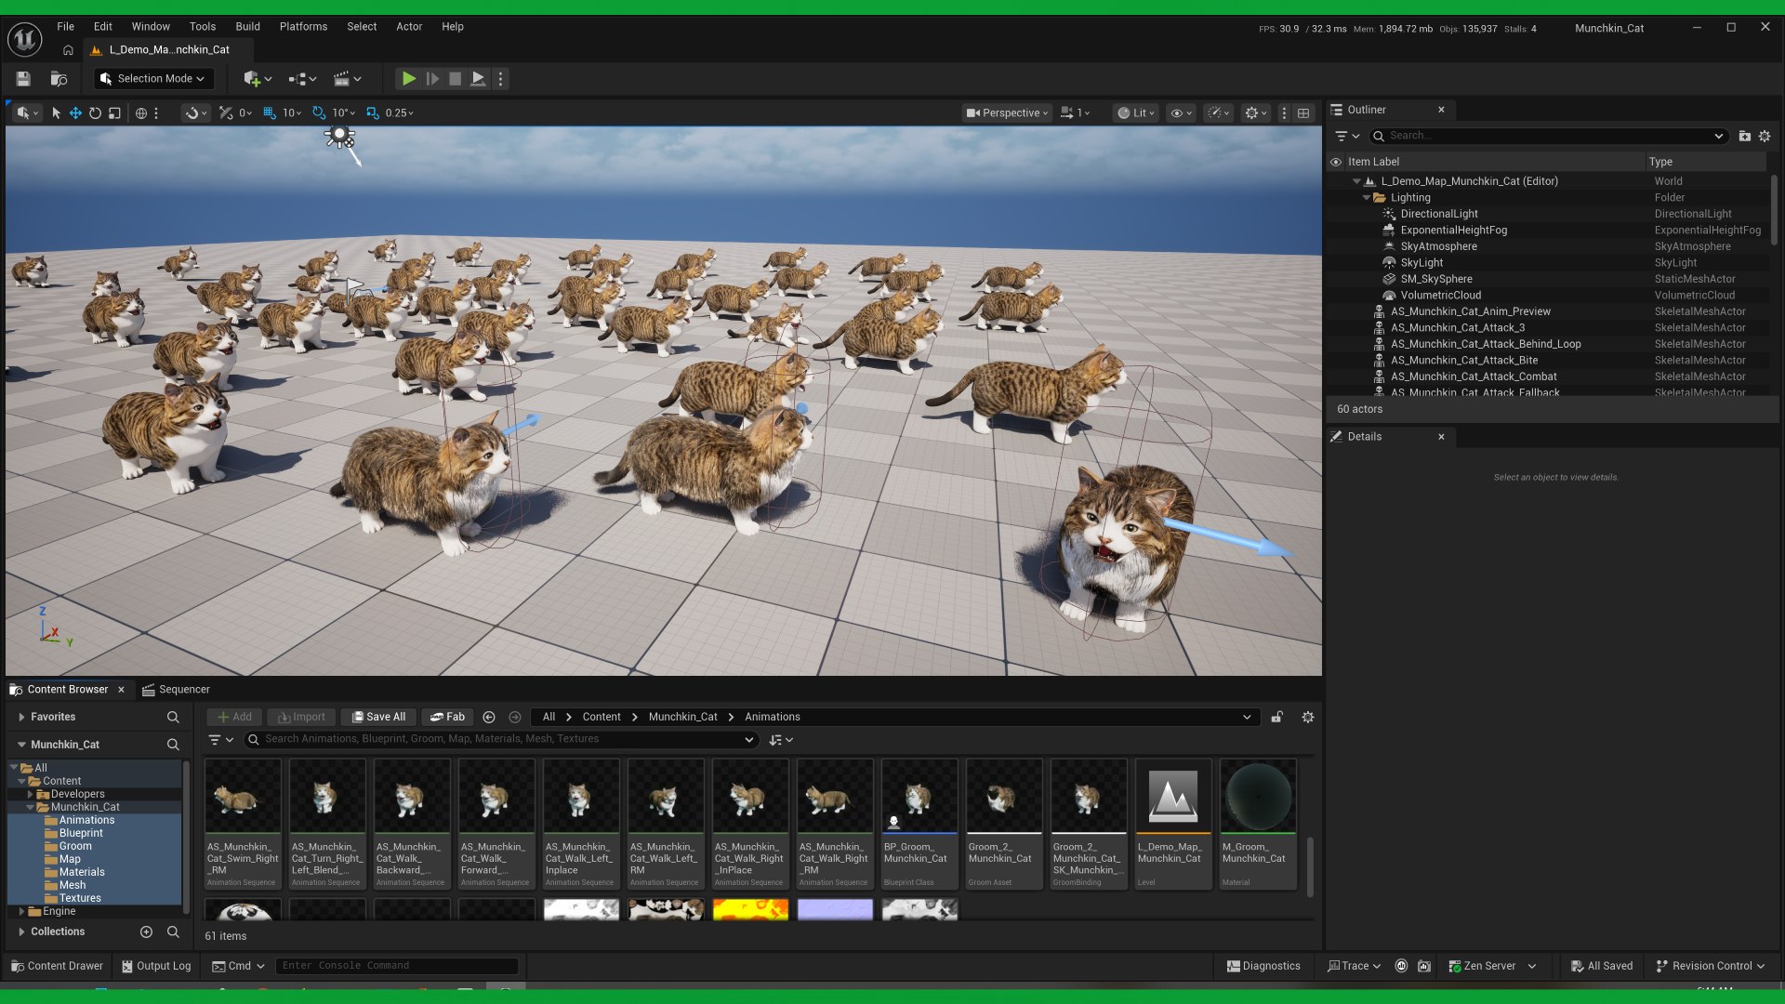Viewport: 1785px width, 1004px height.
Task: Open the Platforms menu
Action: (x=303, y=27)
